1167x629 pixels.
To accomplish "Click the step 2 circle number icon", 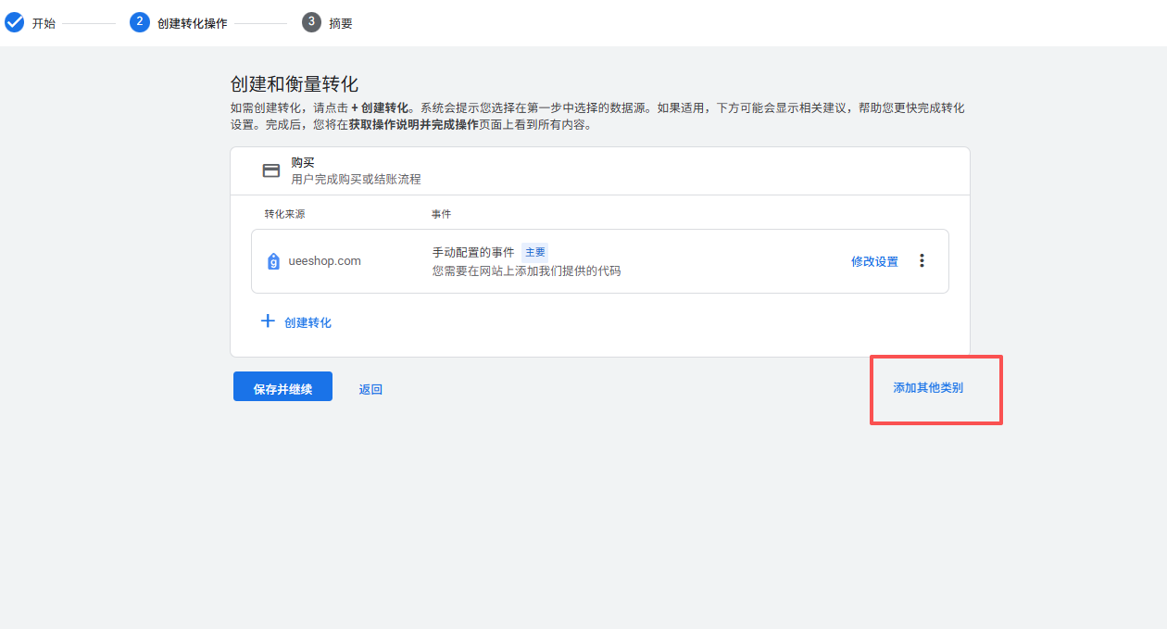I will 140,22.
